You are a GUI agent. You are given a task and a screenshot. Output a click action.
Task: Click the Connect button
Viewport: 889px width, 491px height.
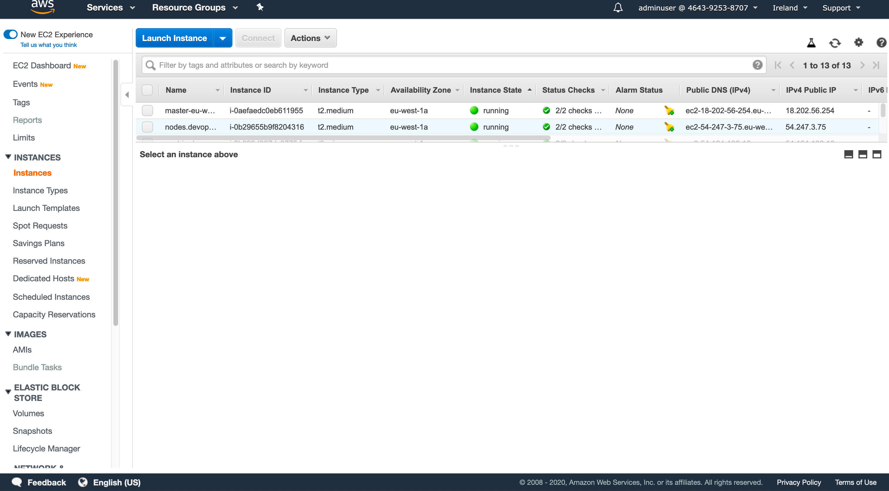pyautogui.click(x=258, y=38)
